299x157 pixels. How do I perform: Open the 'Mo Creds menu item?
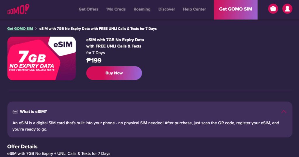(x=116, y=9)
